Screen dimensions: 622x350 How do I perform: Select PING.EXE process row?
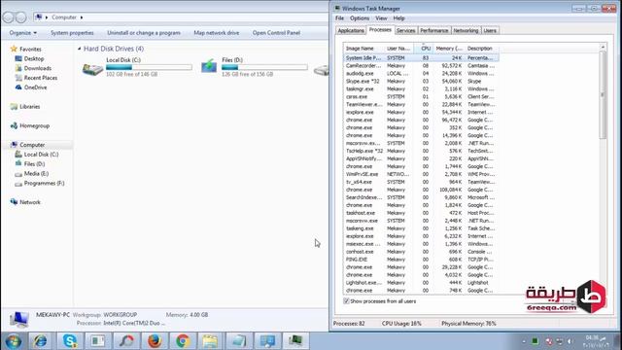(421, 260)
